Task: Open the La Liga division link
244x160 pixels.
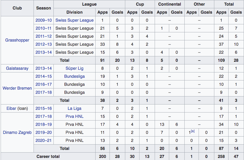Action: coord(75,108)
